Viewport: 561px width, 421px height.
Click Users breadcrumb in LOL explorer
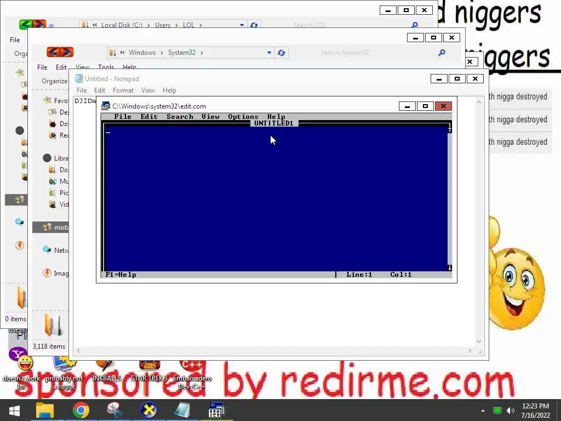tap(162, 25)
